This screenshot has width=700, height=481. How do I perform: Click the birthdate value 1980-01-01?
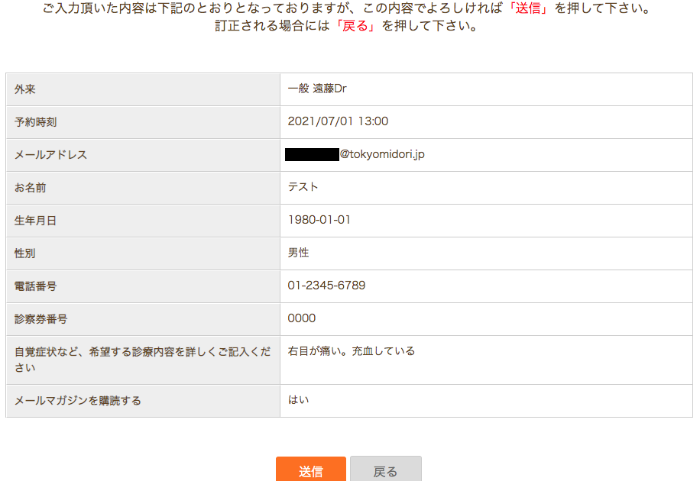coord(319,220)
